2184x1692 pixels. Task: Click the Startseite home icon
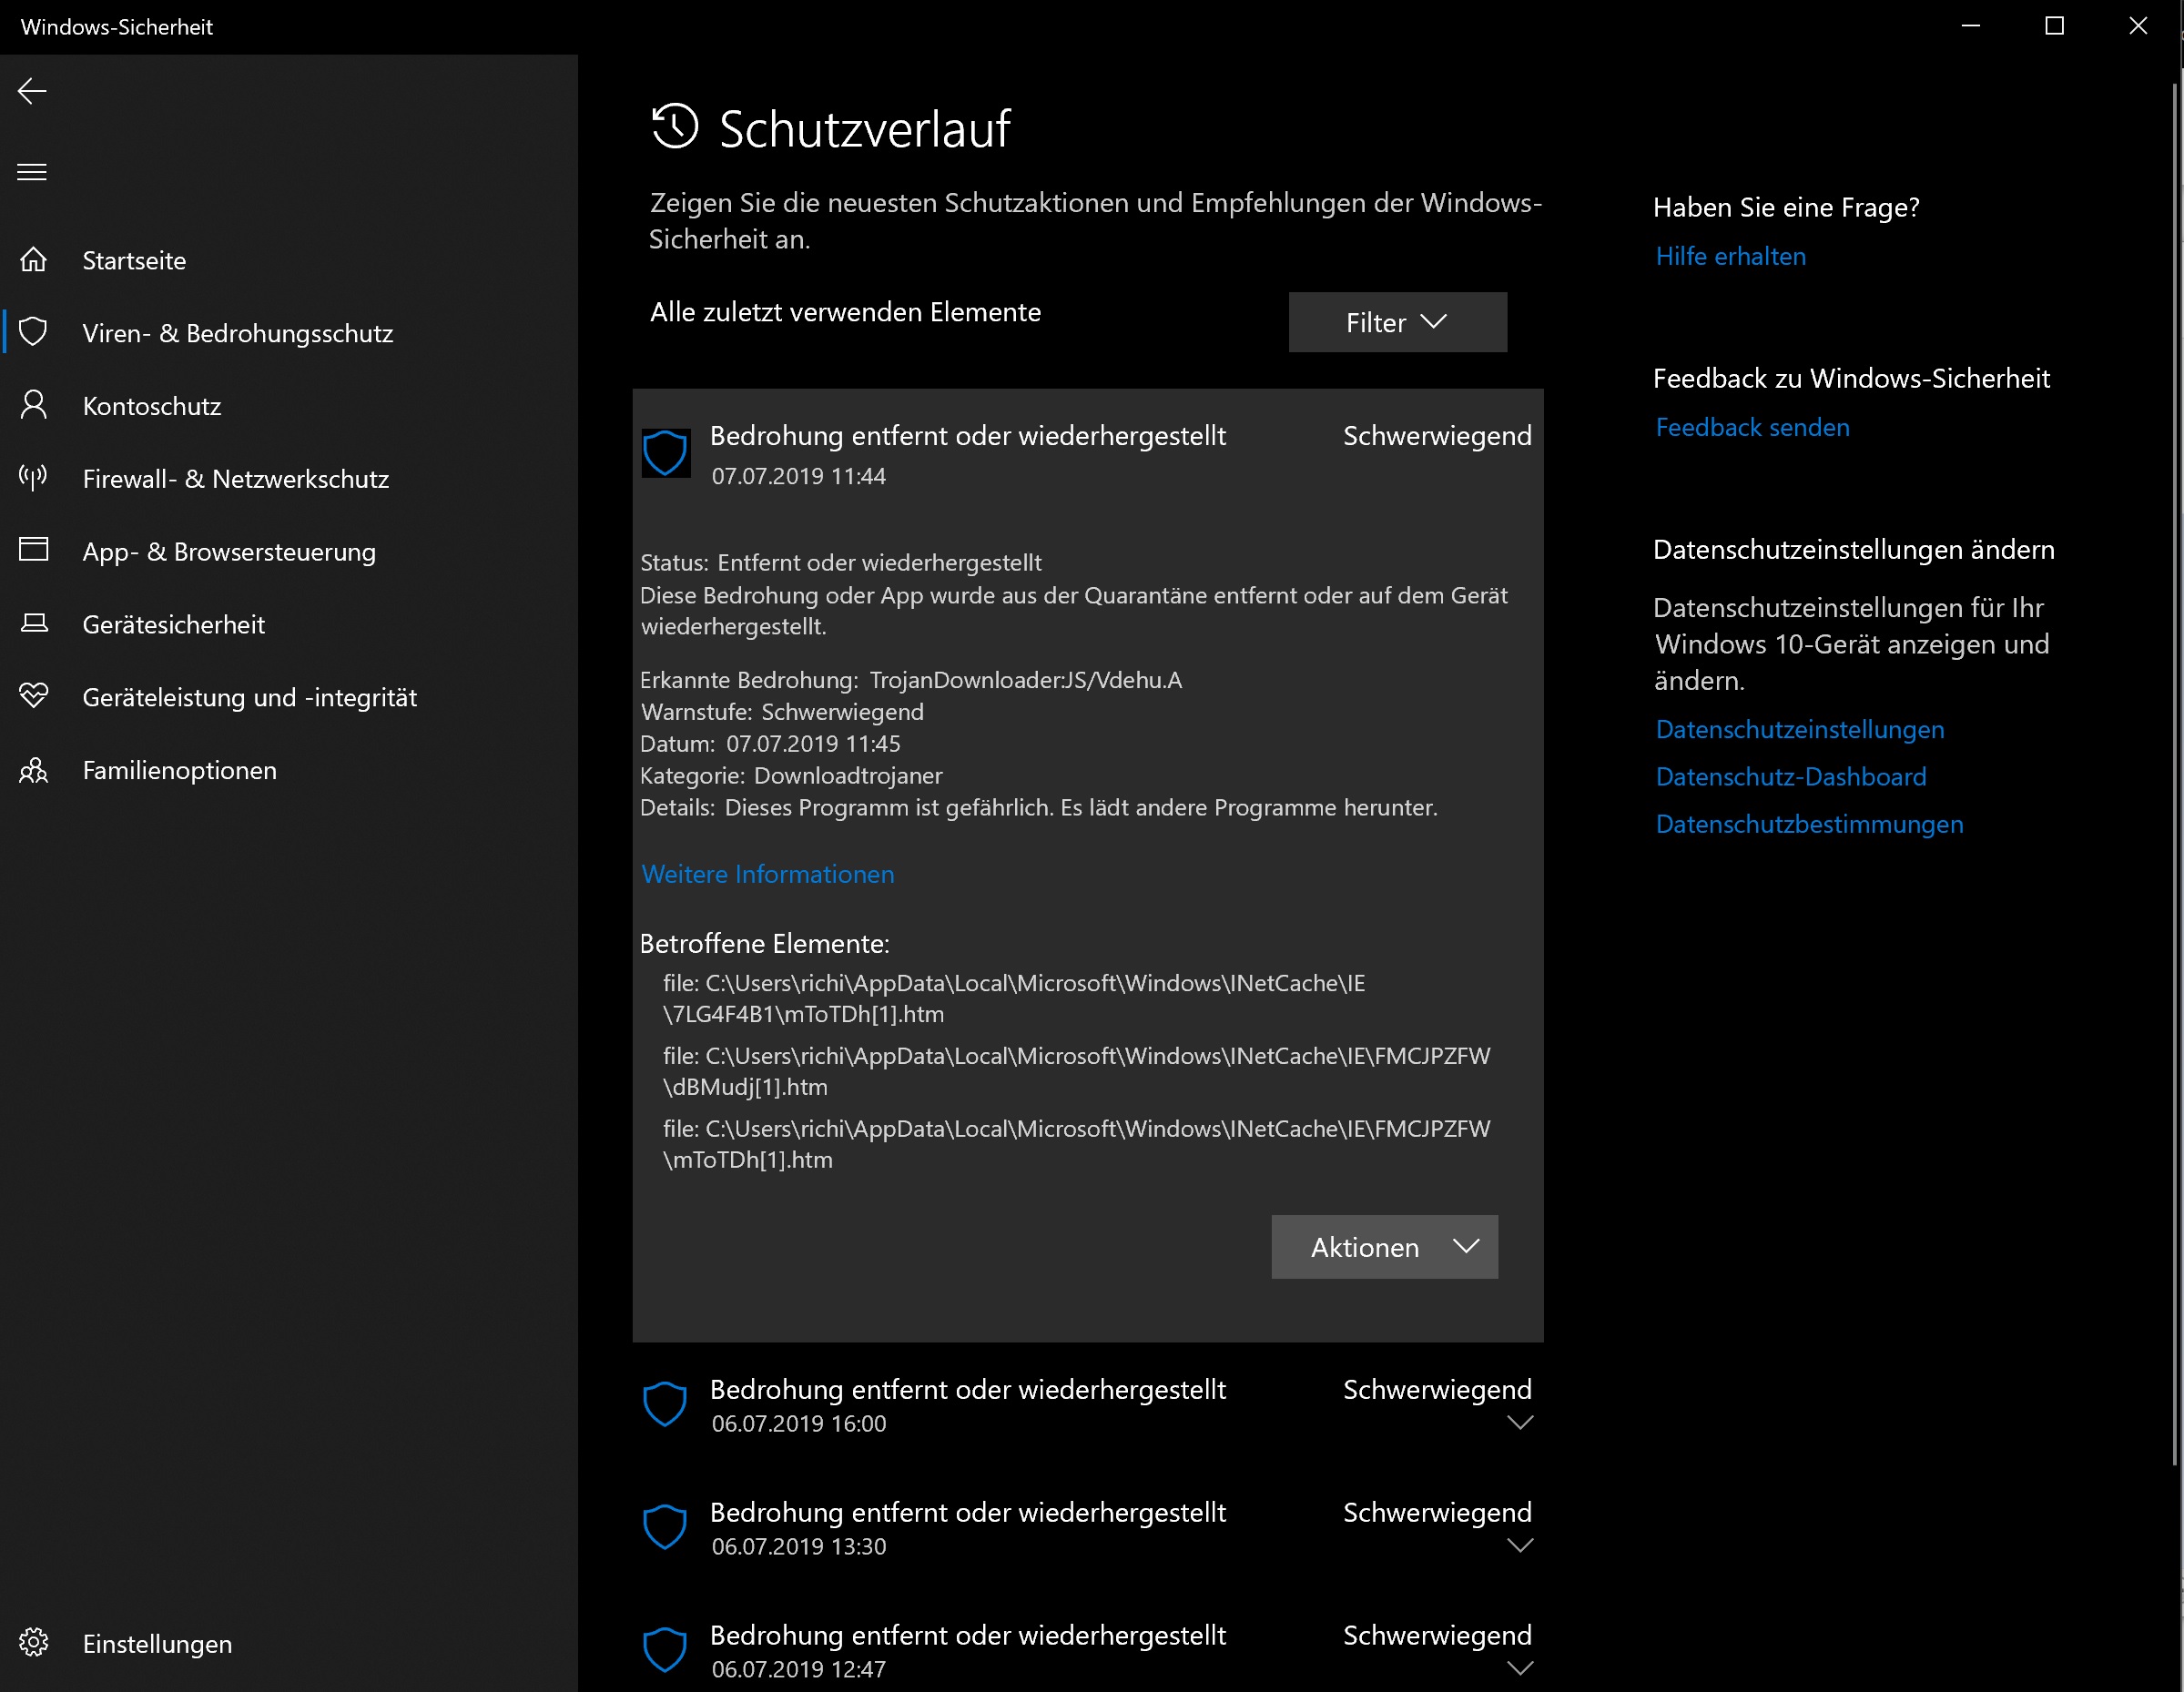coord(33,260)
